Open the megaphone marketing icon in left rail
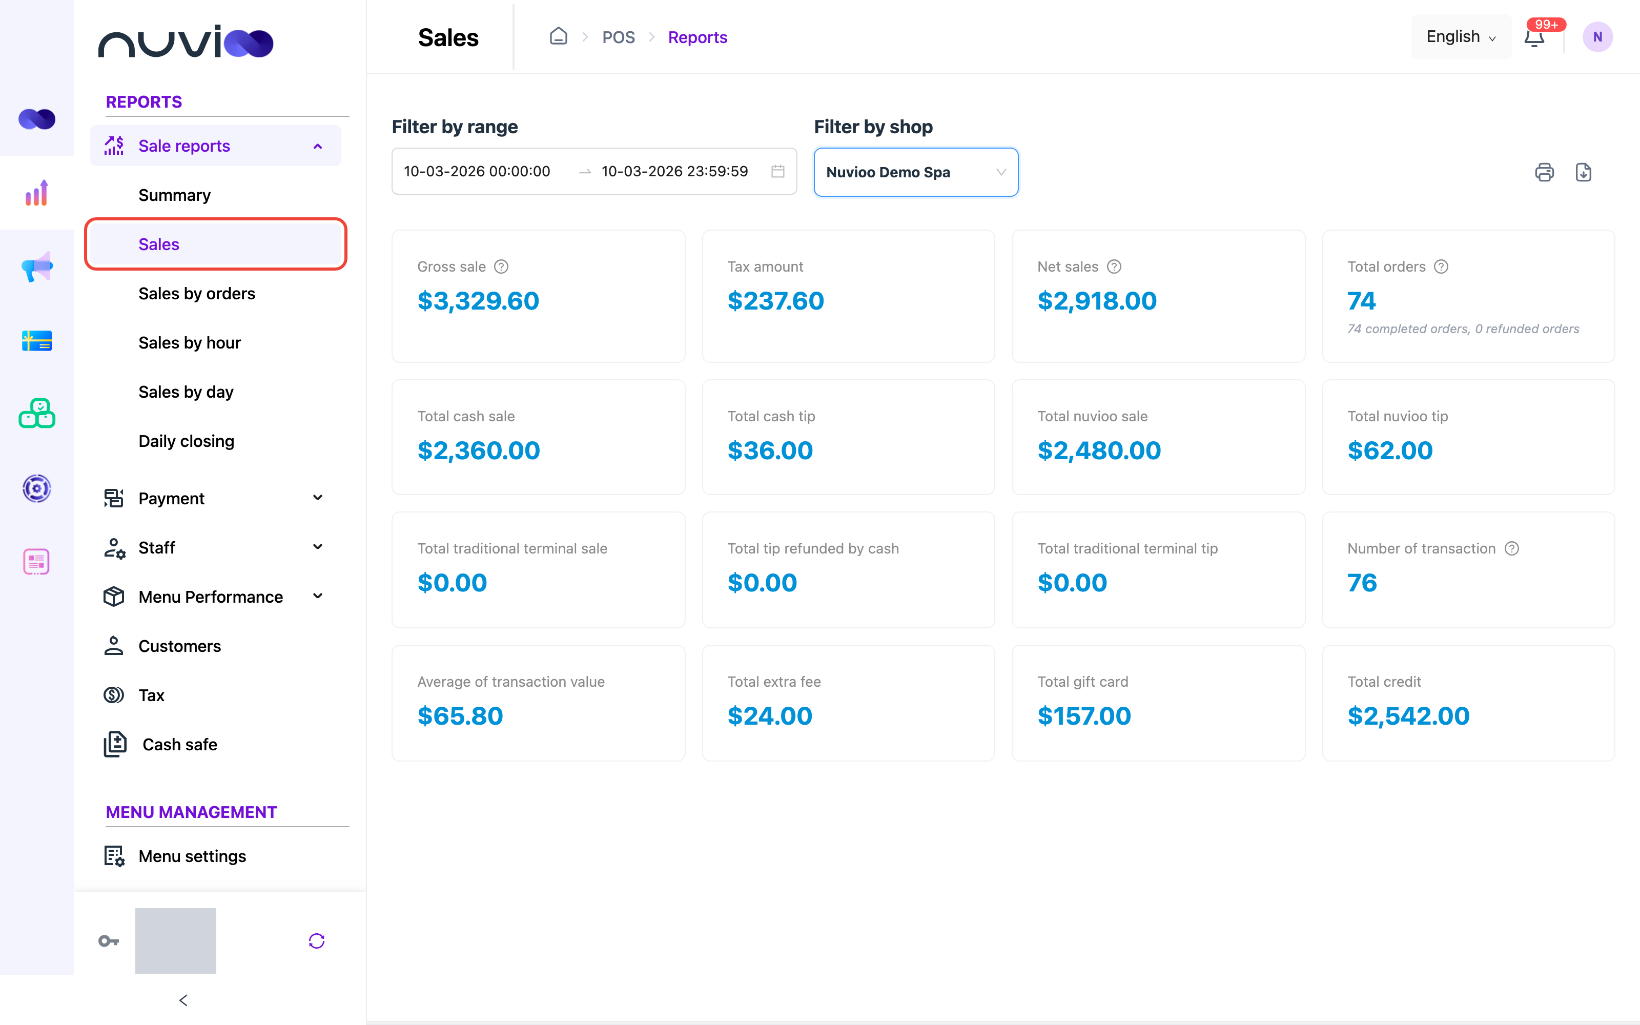 (x=36, y=267)
